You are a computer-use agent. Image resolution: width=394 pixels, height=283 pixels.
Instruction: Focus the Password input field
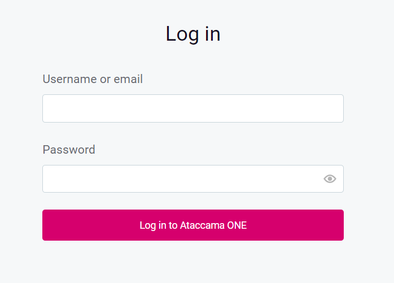pyautogui.click(x=181, y=179)
